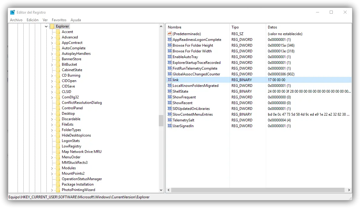The image size is (360, 208).
Task: Click the DWORD icon beside AppReadinessLogonComplete
Action: point(170,39)
